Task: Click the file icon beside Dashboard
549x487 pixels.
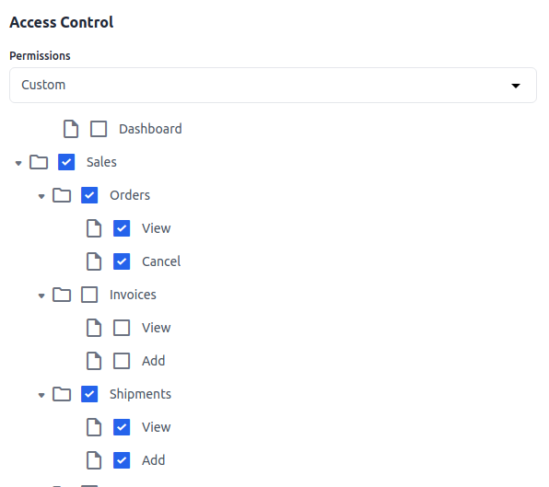Action: pyautogui.click(x=71, y=129)
